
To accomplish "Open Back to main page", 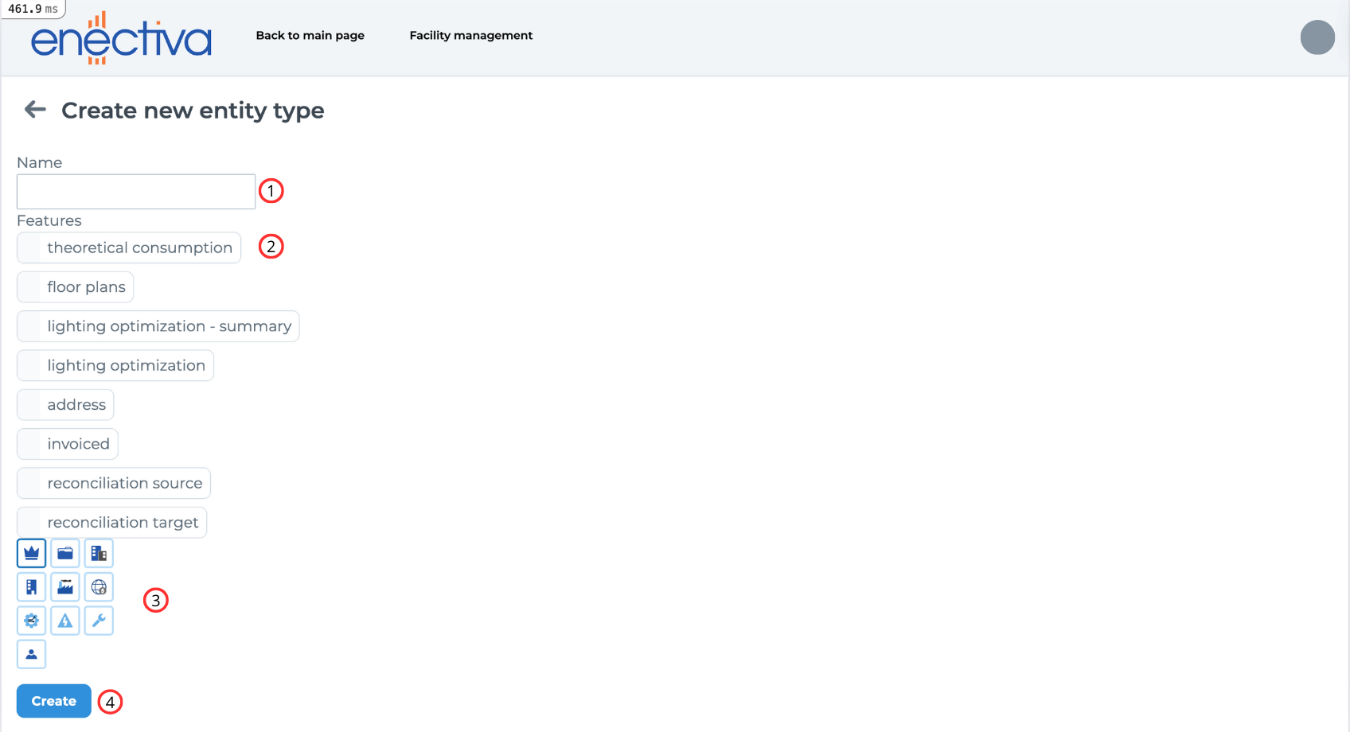I will [x=310, y=35].
